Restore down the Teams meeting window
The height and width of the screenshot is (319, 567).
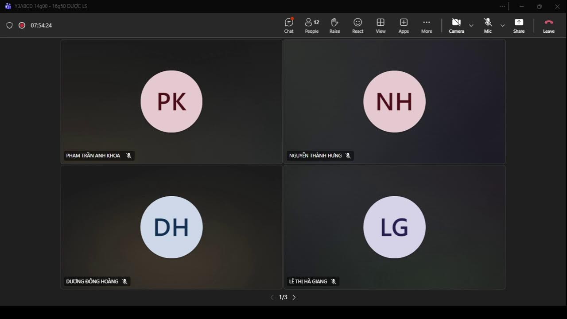click(539, 6)
